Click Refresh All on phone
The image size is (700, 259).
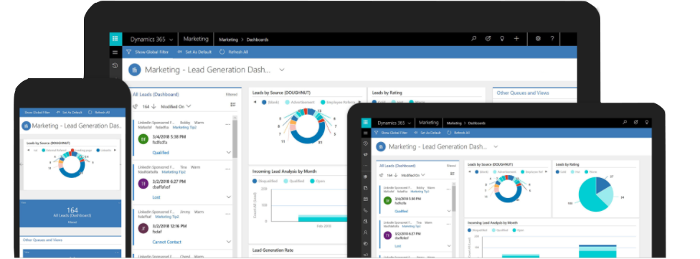99,113
